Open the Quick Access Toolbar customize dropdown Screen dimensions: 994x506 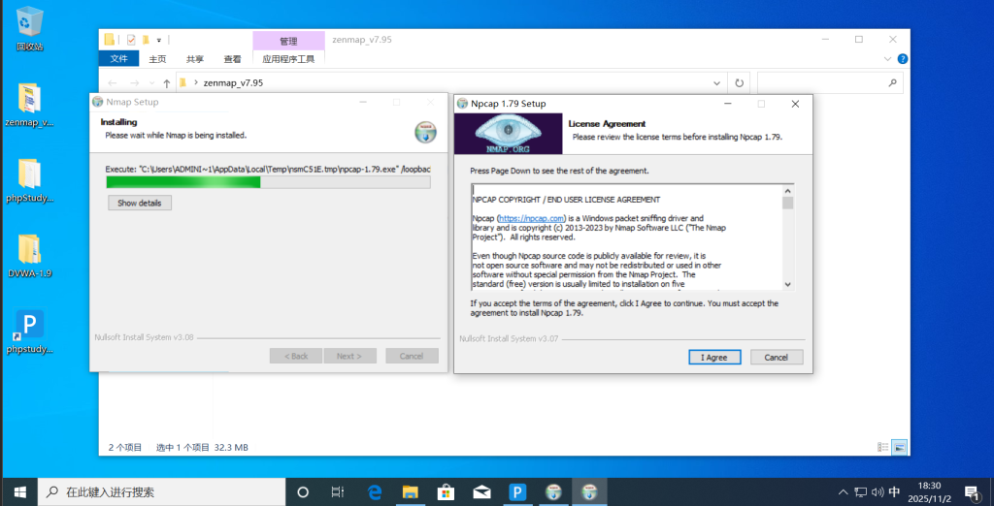tap(159, 40)
